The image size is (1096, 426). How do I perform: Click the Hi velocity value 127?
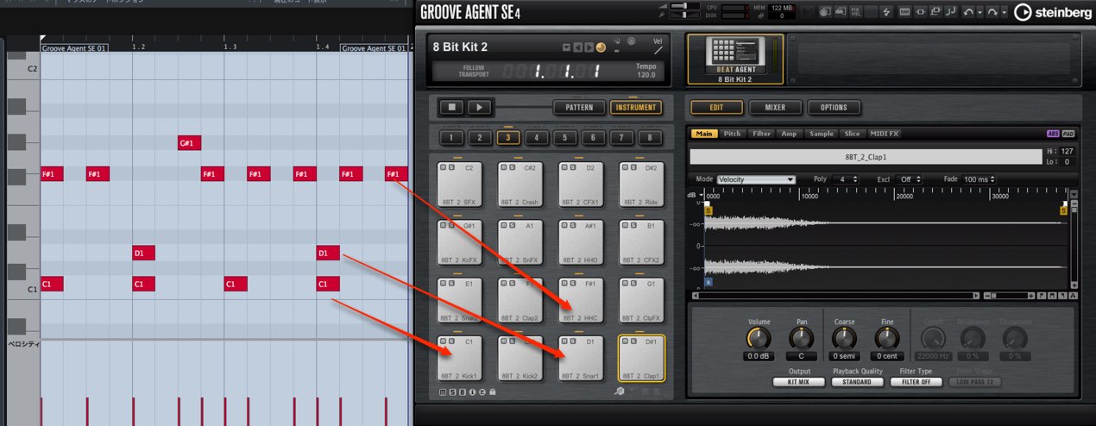pyautogui.click(x=1067, y=152)
